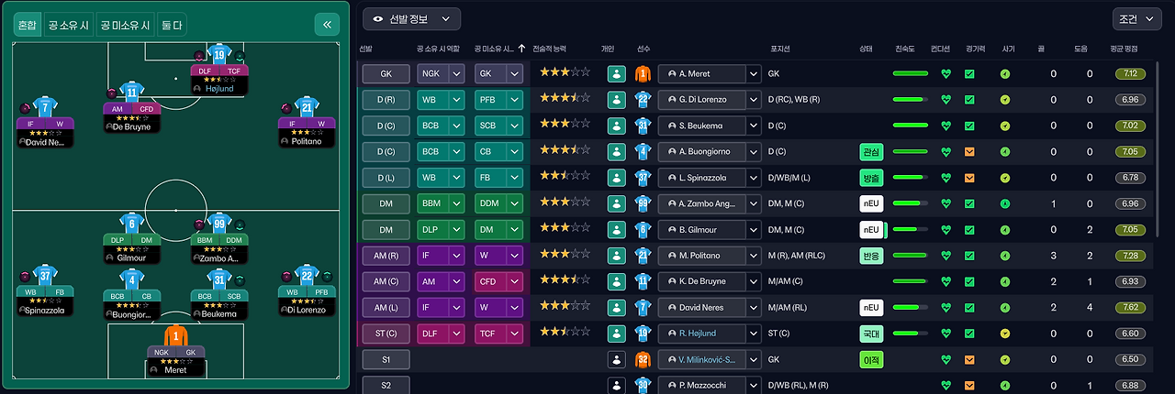Open BBM in-possession role dropdown for Zambo Anguissa
1175x394 pixels.
(x=440, y=203)
